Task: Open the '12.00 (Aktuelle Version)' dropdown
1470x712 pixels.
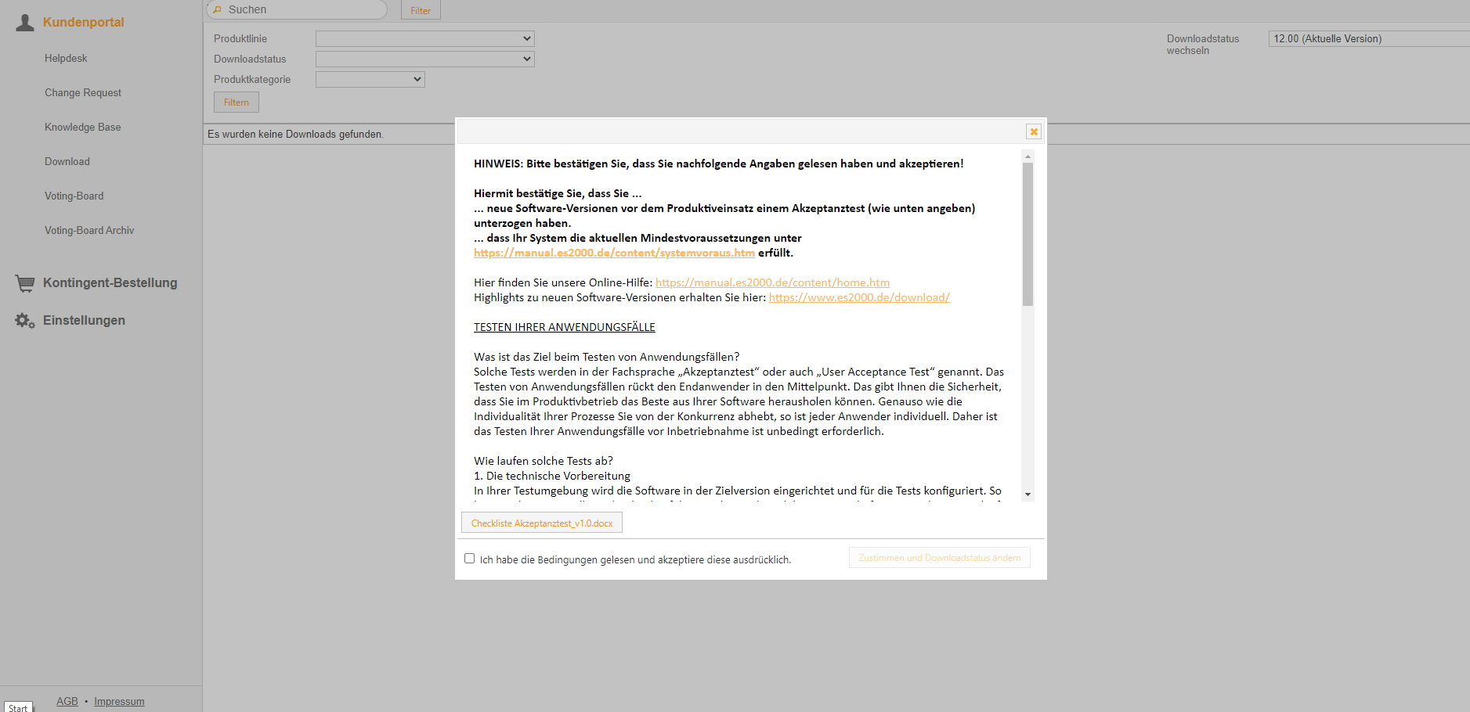Action: 1369,38
